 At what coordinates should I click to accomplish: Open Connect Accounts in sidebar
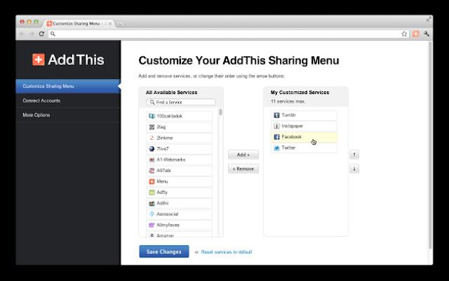(68, 101)
